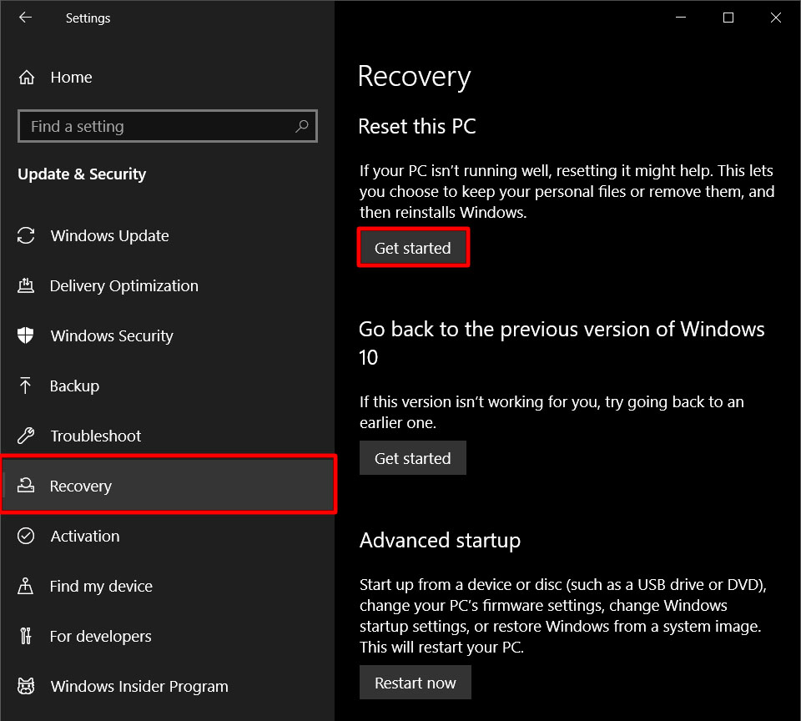Click the Home icon in sidebar

pos(27,78)
